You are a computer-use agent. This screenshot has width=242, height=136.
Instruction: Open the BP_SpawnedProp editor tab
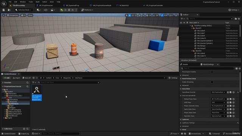coord(73,5)
